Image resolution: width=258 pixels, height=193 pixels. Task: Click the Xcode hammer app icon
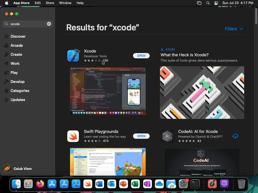[73, 56]
